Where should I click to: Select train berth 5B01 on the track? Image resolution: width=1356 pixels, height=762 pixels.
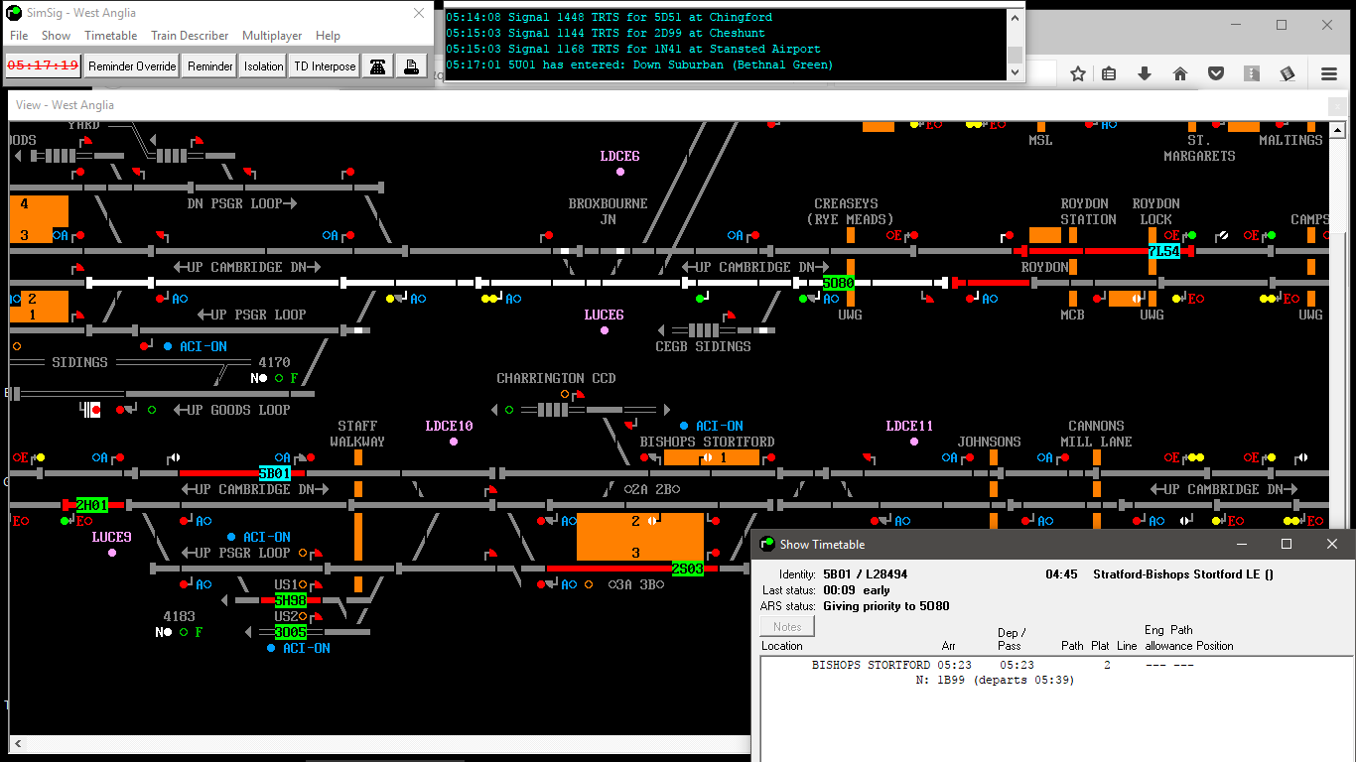coord(275,473)
